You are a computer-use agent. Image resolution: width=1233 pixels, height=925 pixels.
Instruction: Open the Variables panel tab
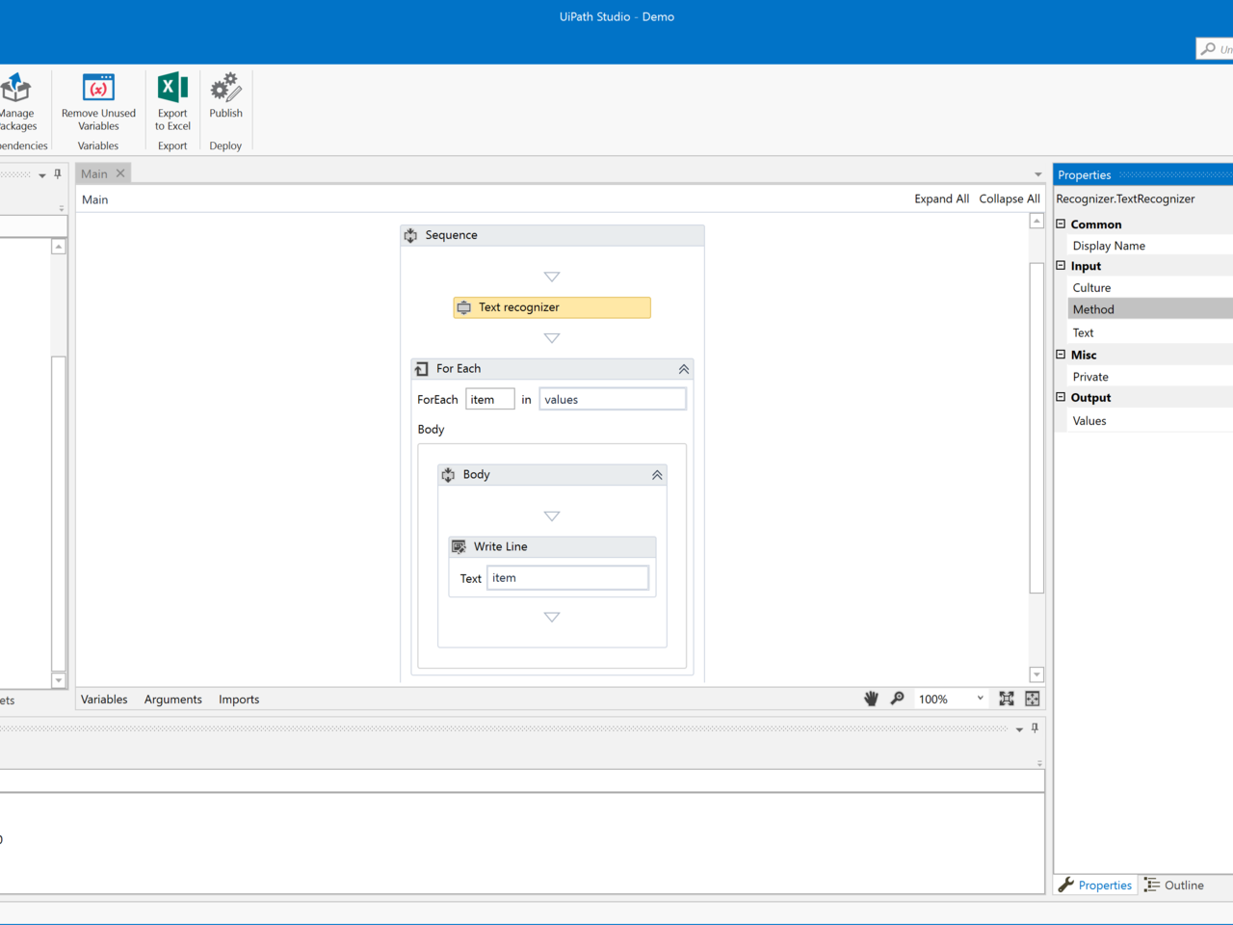[104, 700]
